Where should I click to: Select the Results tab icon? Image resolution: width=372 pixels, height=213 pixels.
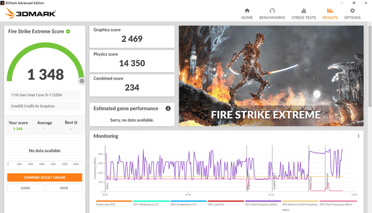click(330, 10)
